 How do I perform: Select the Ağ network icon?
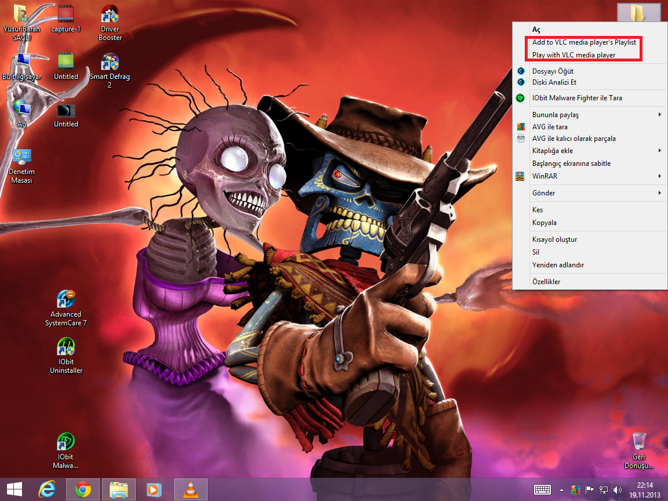pyautogui.click(x=21, y=113)
